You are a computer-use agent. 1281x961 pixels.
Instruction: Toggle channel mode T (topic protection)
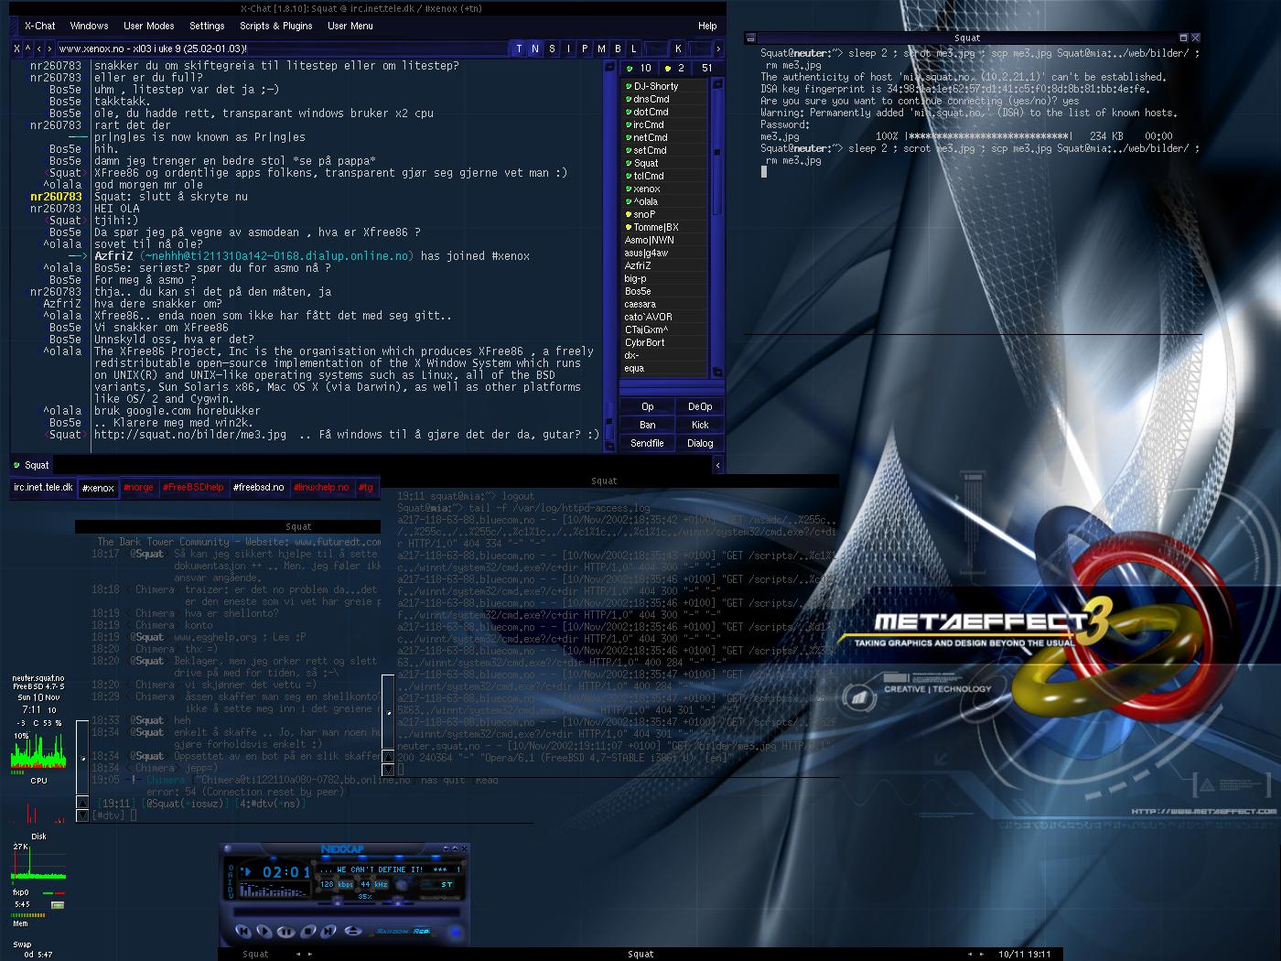519,49
